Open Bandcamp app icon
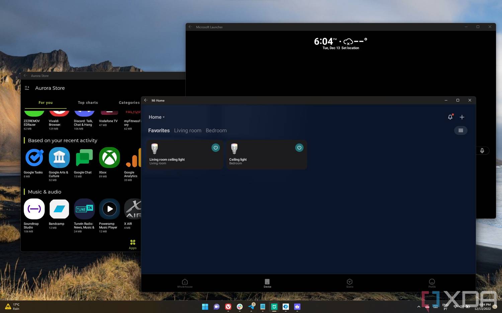Screen dimensions: 502x313 pos(59,209)
